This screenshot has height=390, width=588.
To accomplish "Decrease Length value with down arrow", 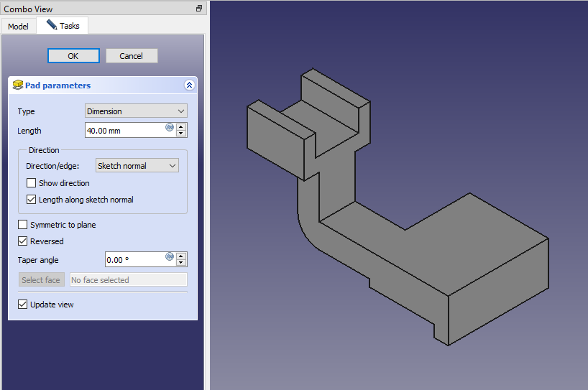I will pyautogui.click(x=181, y=134).
